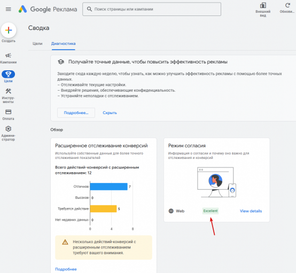
Task: Focus the Поиск страницы или кампании field
Action: coord(152,9)
